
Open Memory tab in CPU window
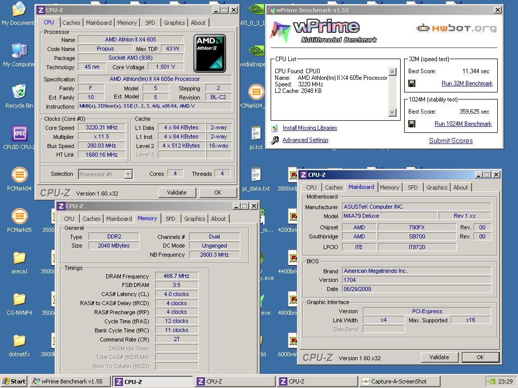tap(127, 23)
